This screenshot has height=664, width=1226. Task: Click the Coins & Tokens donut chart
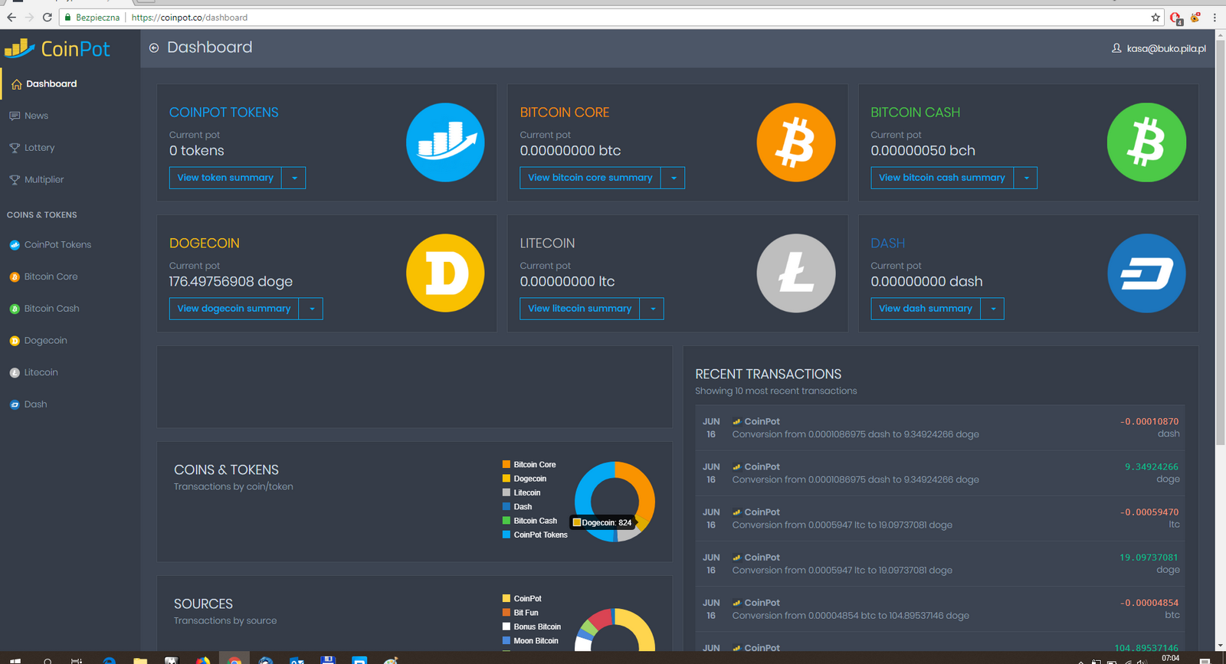coord(615,502)
